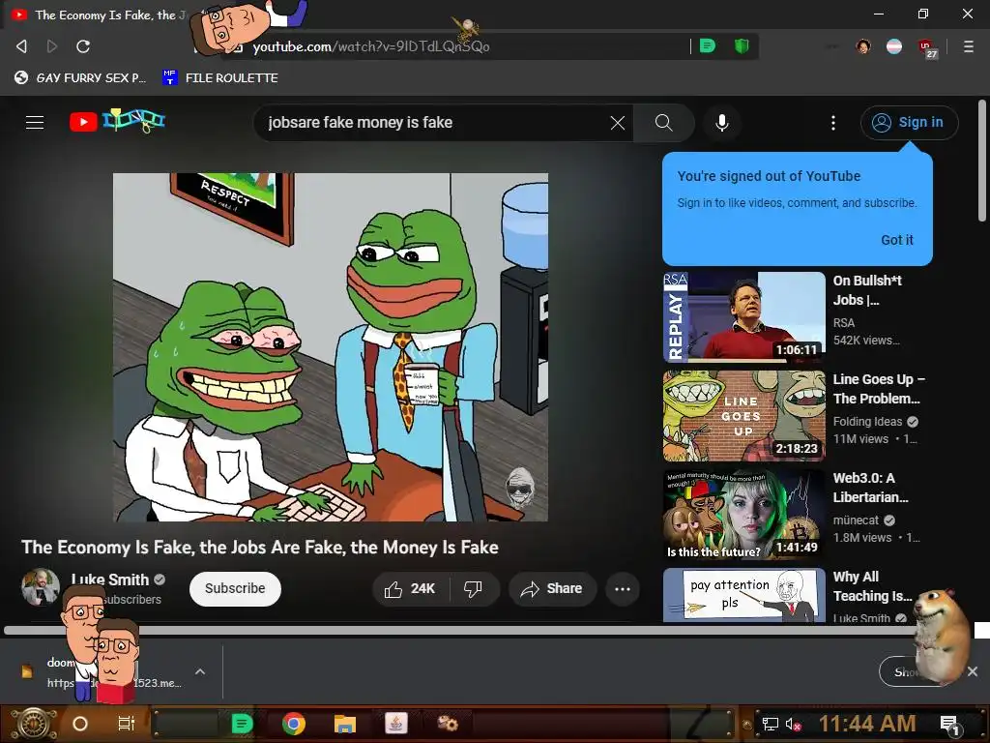Open the Web3.0 münecat video thumbnail

click(743, 515)
